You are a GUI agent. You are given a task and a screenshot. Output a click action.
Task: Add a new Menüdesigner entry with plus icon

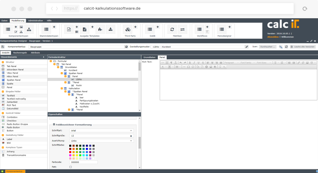click(x=230, y=27)
